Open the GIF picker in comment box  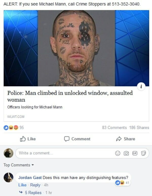coord(135,153)
